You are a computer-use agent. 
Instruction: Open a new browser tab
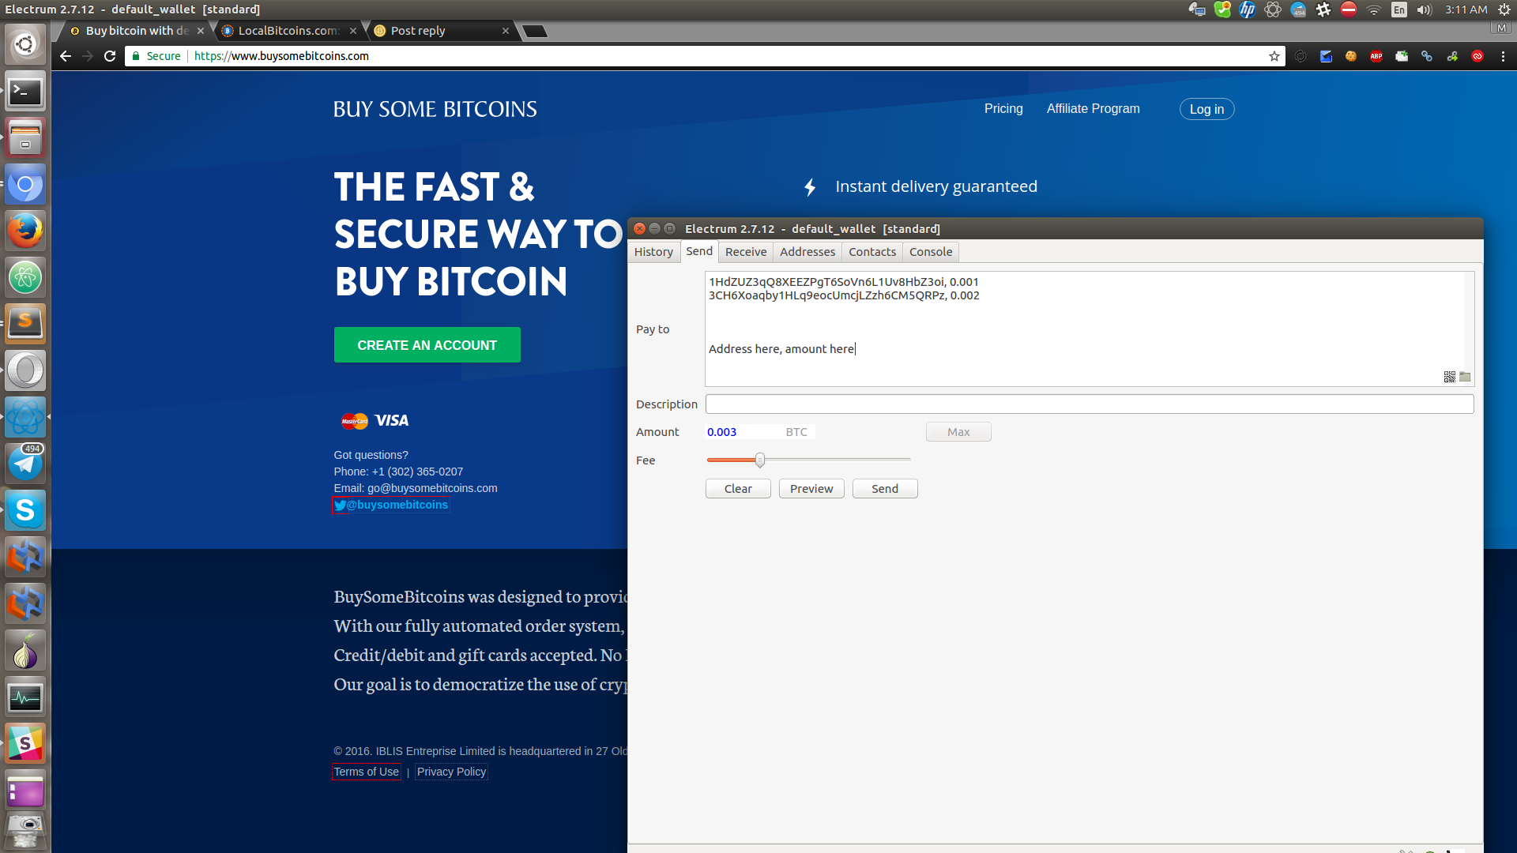(x=535, y=32)
